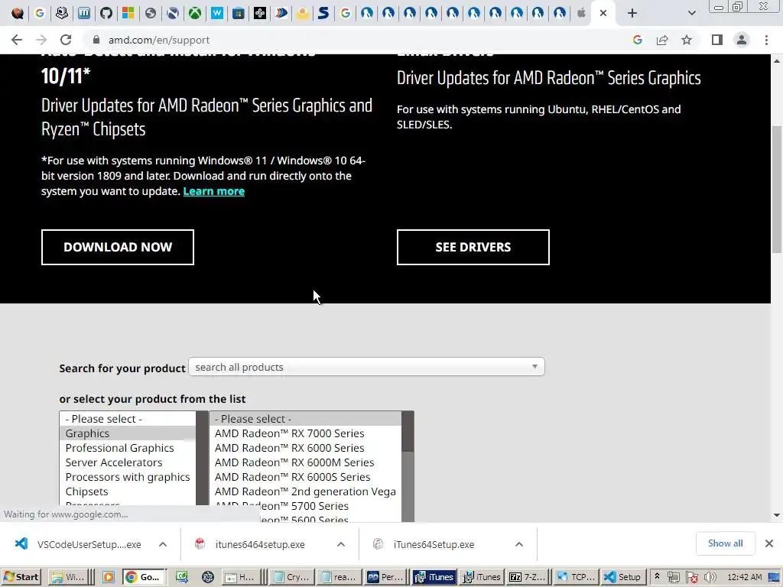Open Chrome three-dot menu
The image size is (783, 587).
766,40
